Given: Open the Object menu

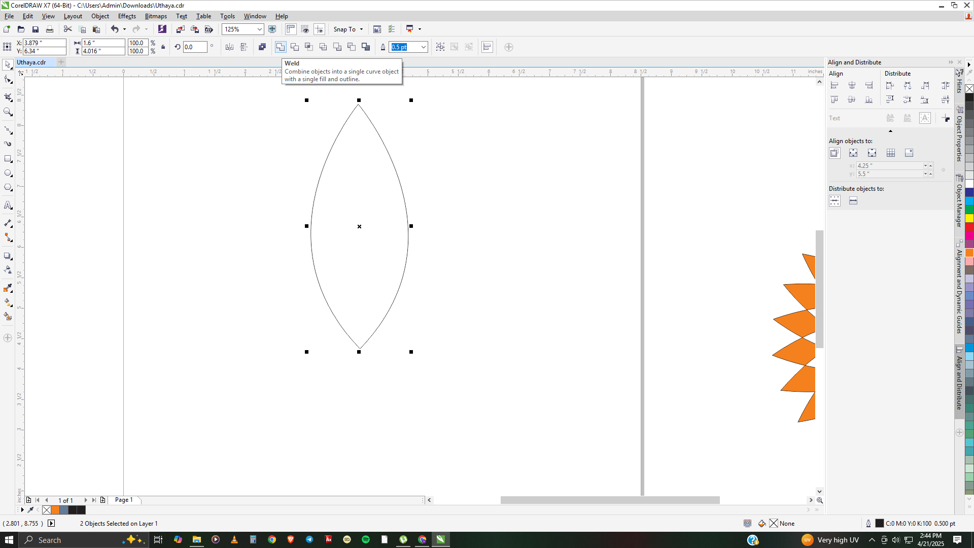Looking at the screenshot, I should (100, 16).
